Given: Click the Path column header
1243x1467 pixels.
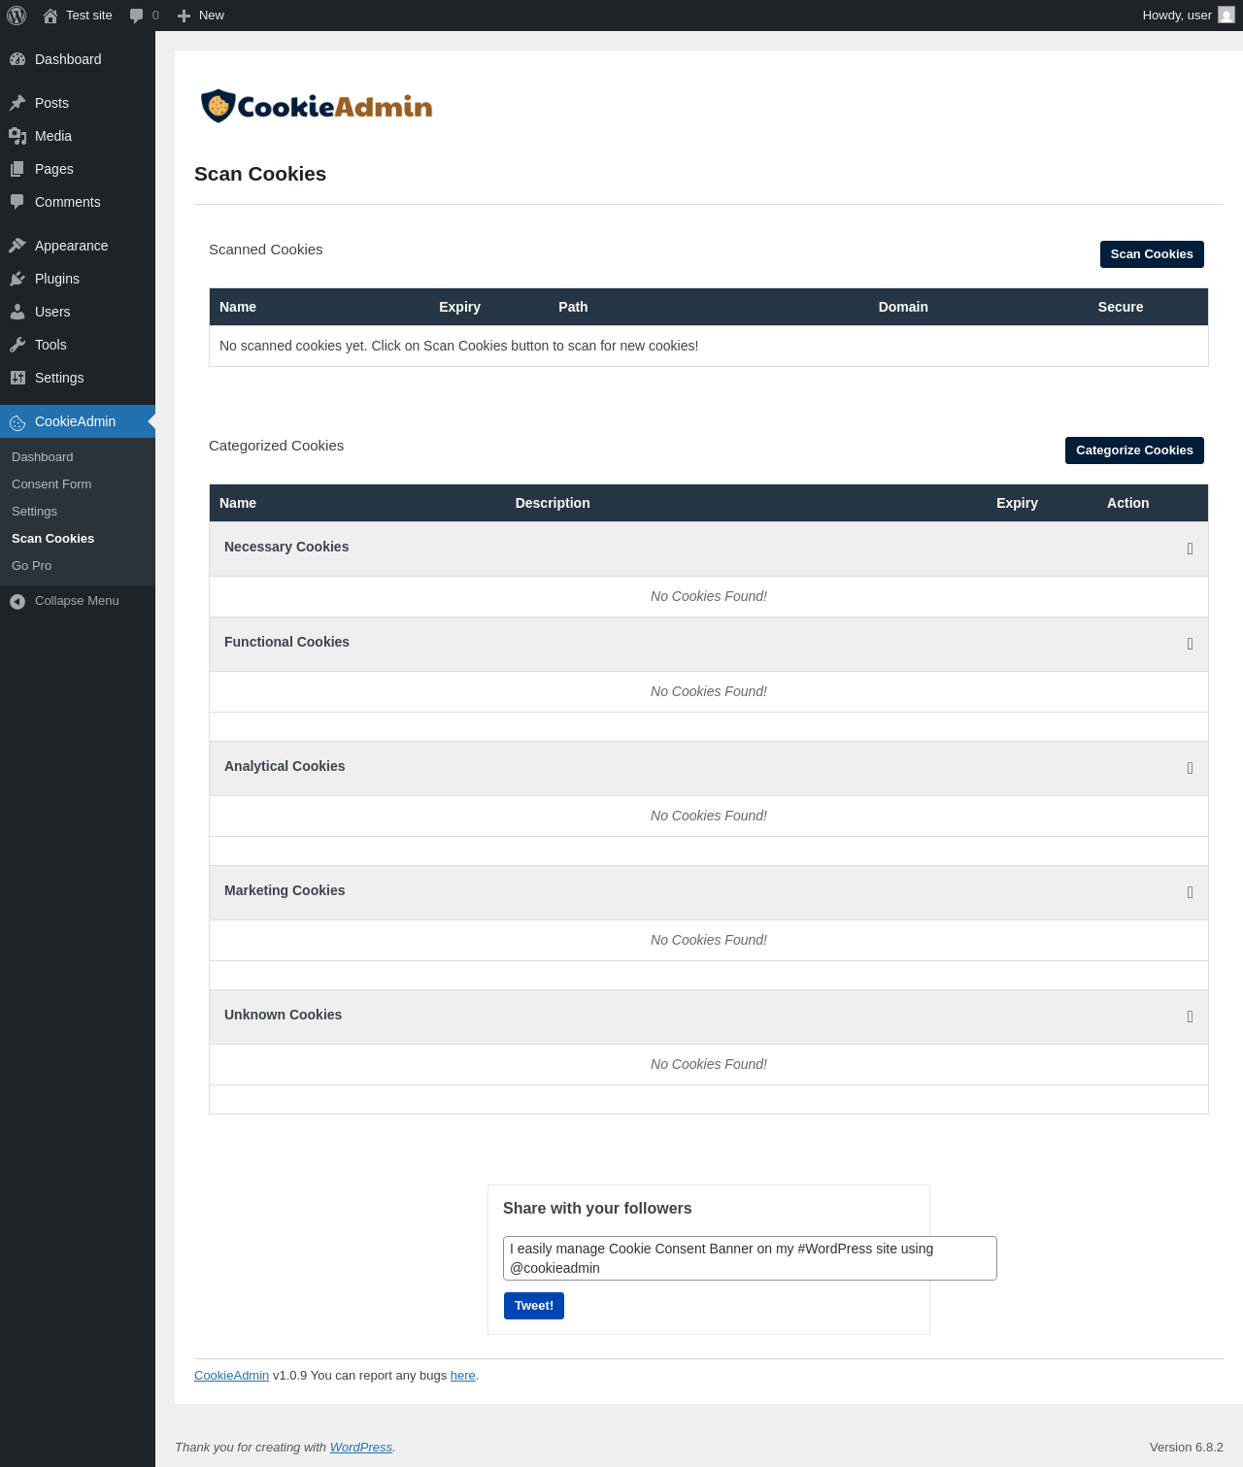Looking at the screenshot, I should tap(573, 307).
